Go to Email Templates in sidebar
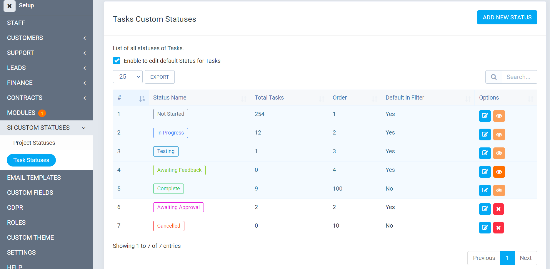This screenshot has width=550, height=269. click(x=34, y=178)
